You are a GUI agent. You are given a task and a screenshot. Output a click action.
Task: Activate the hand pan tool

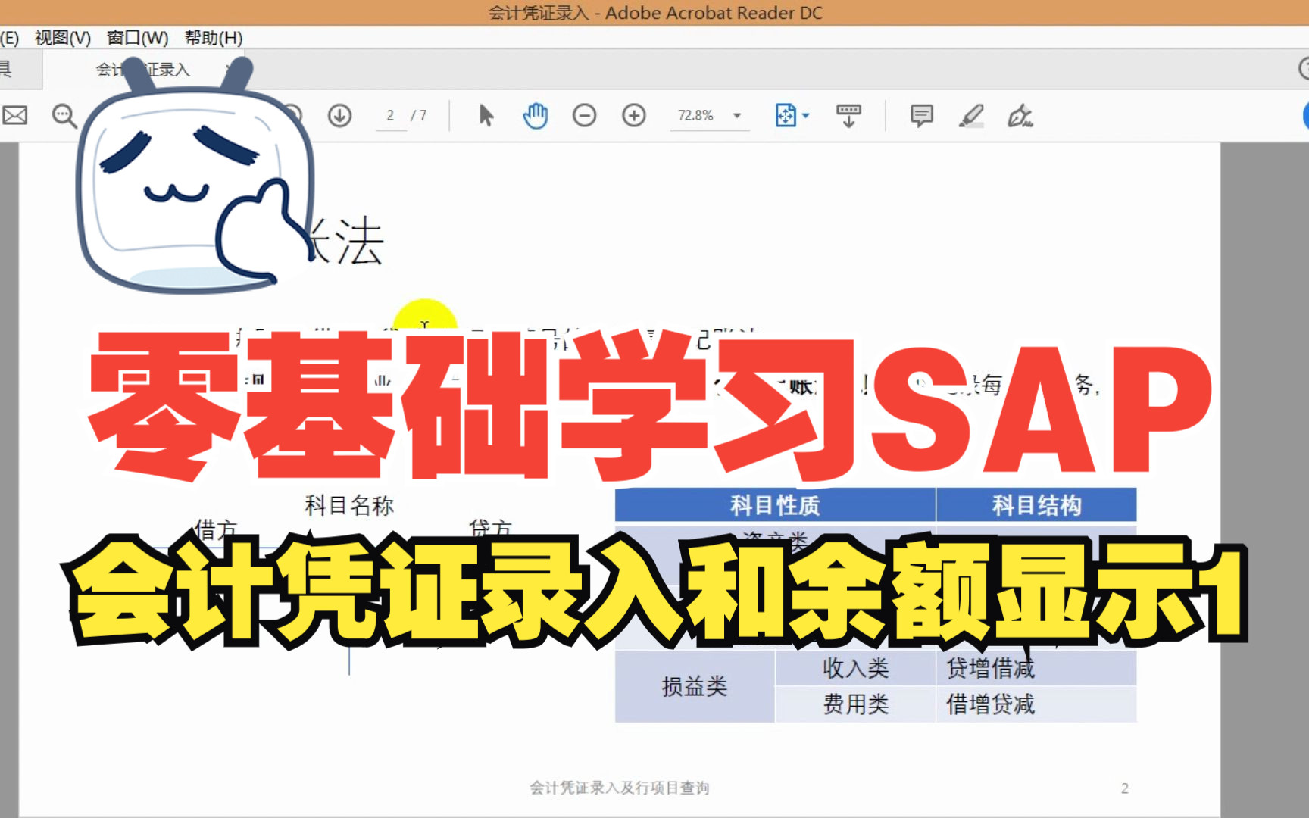(535, 115)
